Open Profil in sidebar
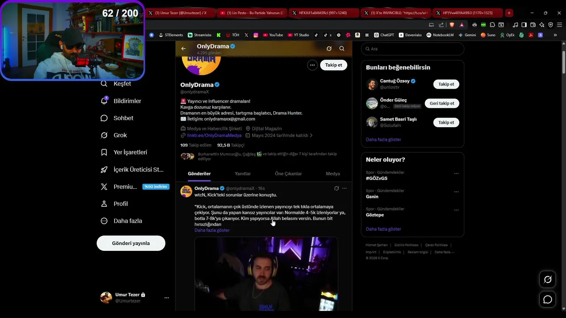 tap(114, 204)
